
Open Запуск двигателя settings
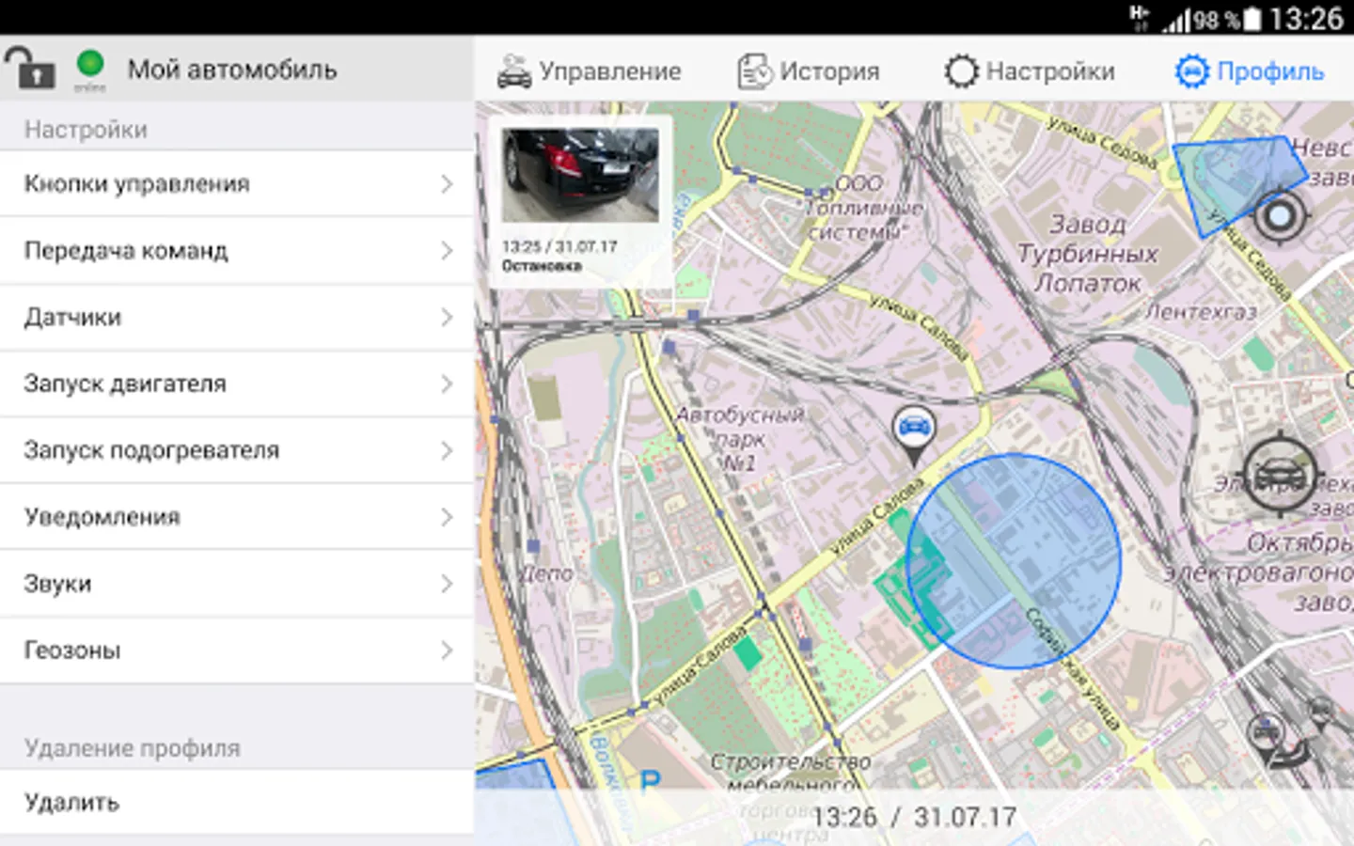236,384
